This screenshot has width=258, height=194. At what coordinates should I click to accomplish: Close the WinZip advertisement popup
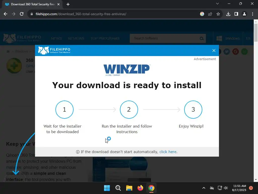(214, 51)
